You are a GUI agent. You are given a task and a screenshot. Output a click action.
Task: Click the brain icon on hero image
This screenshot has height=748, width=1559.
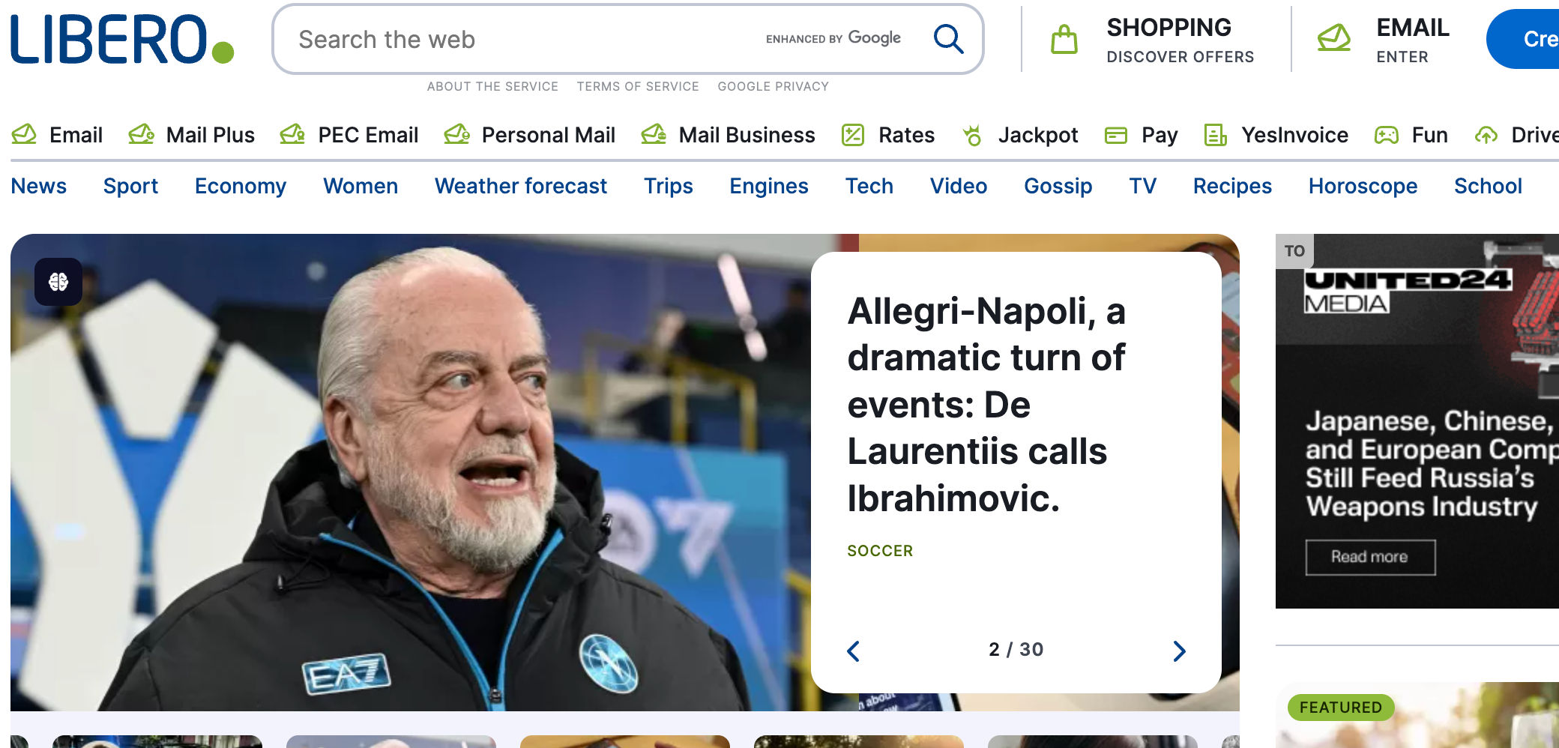coord(58,282)
